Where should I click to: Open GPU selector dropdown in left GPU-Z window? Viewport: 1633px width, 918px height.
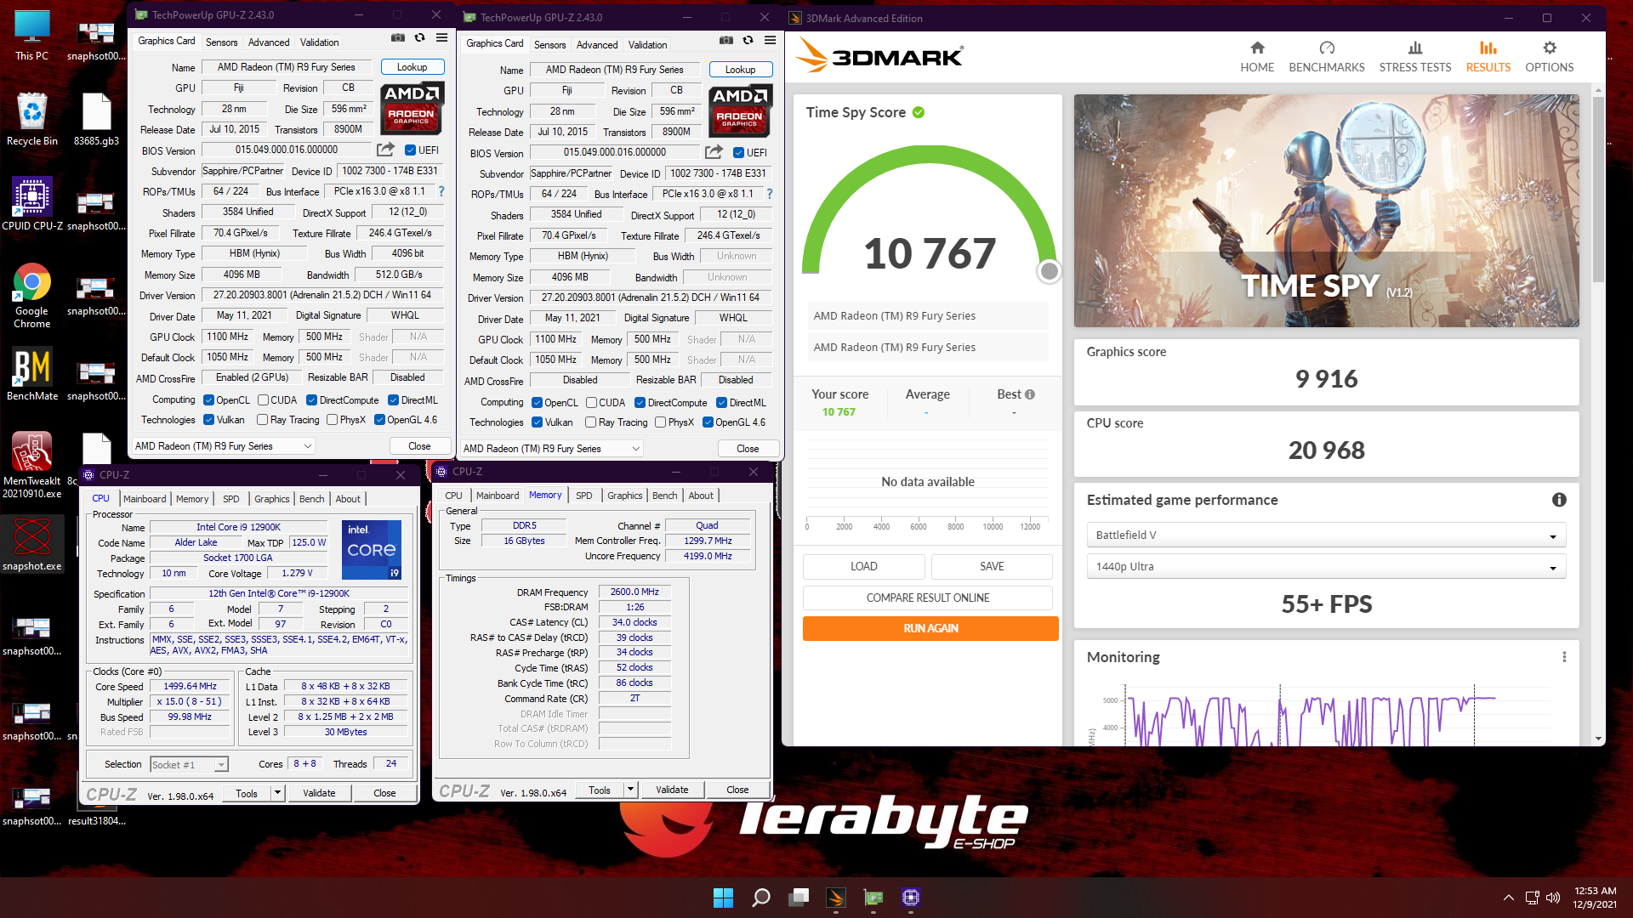point(224,446)
